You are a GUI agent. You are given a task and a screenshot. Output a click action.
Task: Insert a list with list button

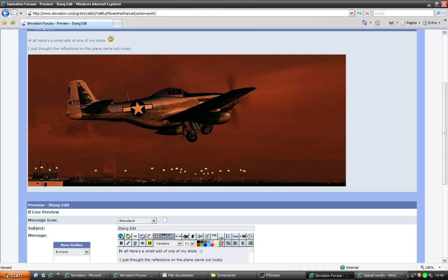point(228,236)
